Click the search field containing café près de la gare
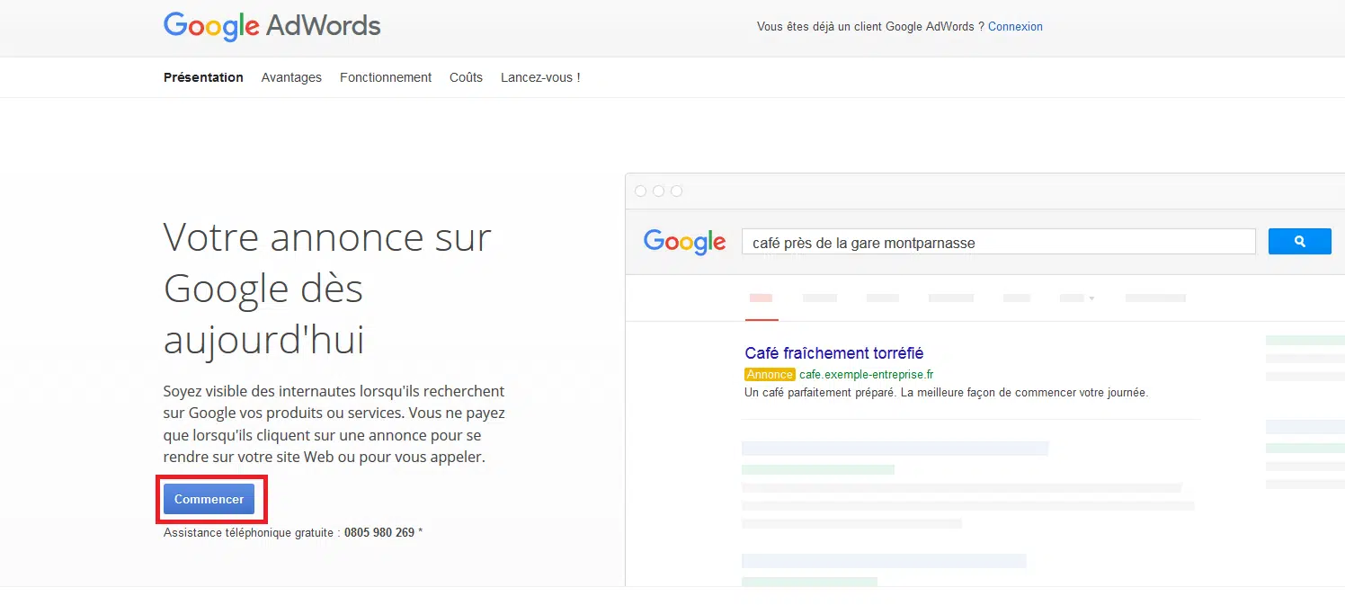The height and width of the screenshot is (605, 1345). click(998, 242)
